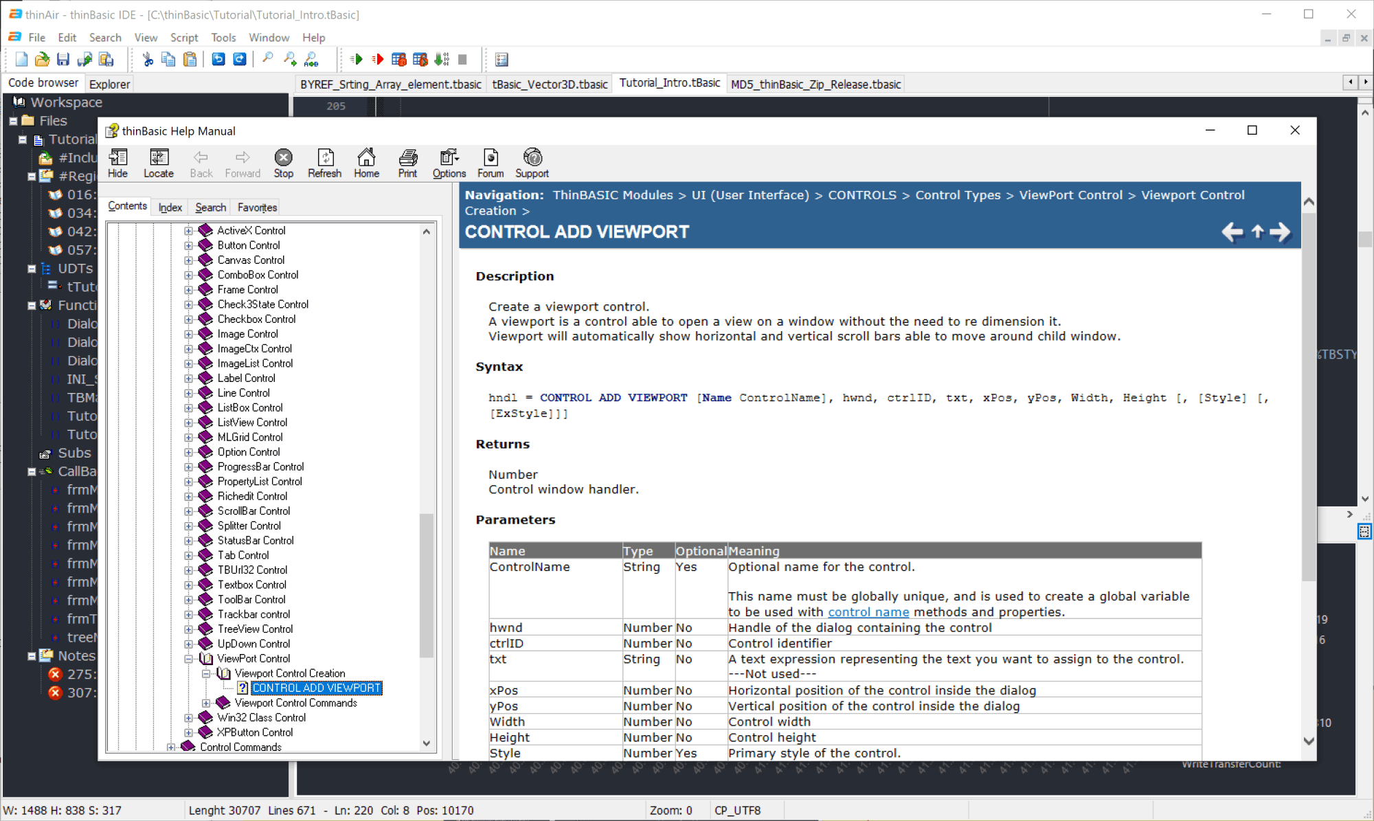
Task: Select CONTROL ADD VIEWPORT tree item
Action: click(316, 688)
